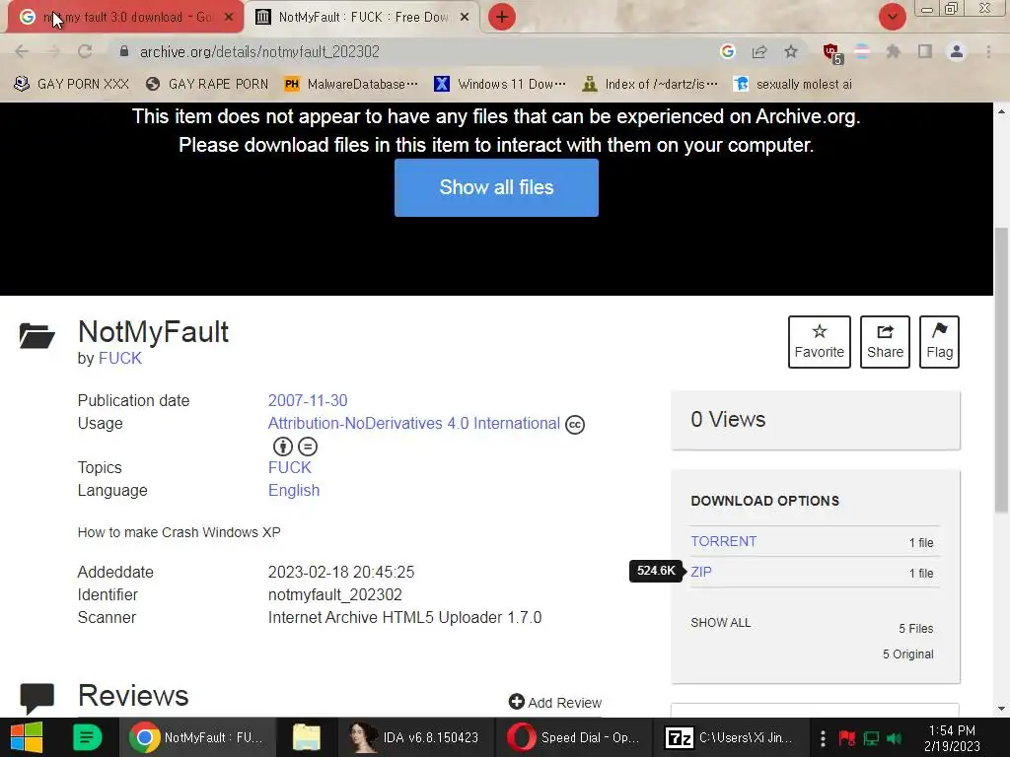Click the attribution person license icon

pos(283,447)
